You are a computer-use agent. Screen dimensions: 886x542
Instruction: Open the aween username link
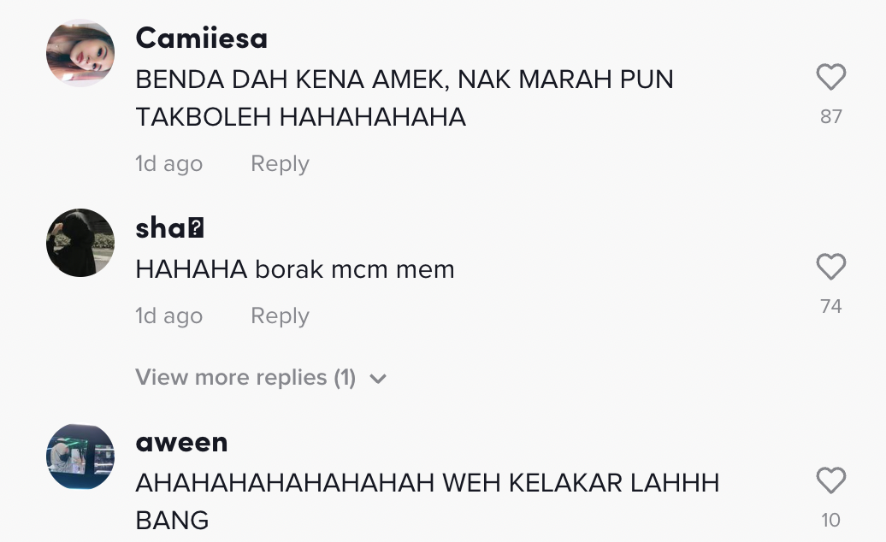tap(181, 442)
